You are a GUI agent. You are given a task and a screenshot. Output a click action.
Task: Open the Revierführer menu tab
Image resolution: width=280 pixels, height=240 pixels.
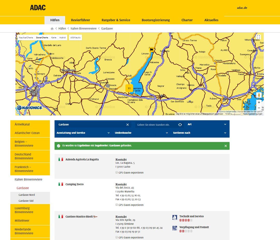(80, 20)
